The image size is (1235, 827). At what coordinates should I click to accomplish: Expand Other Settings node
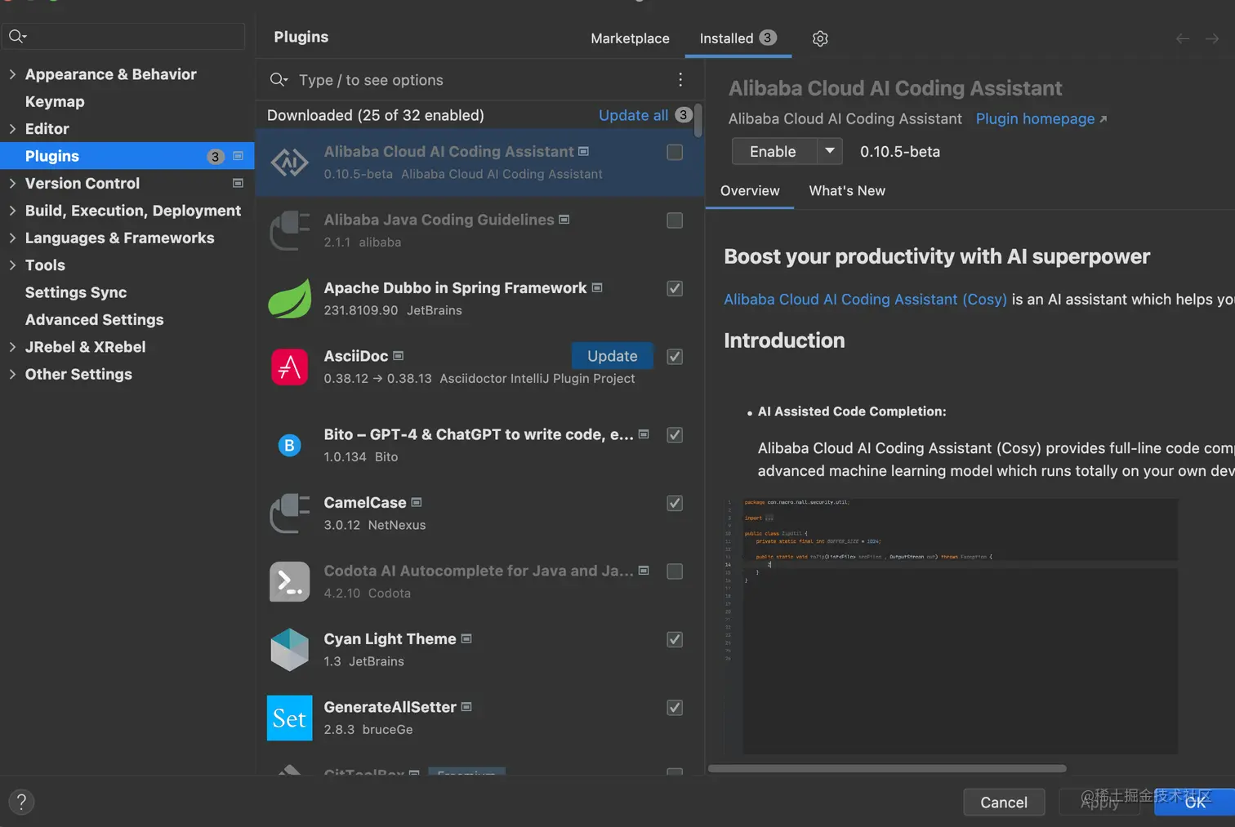click(12, 374)
